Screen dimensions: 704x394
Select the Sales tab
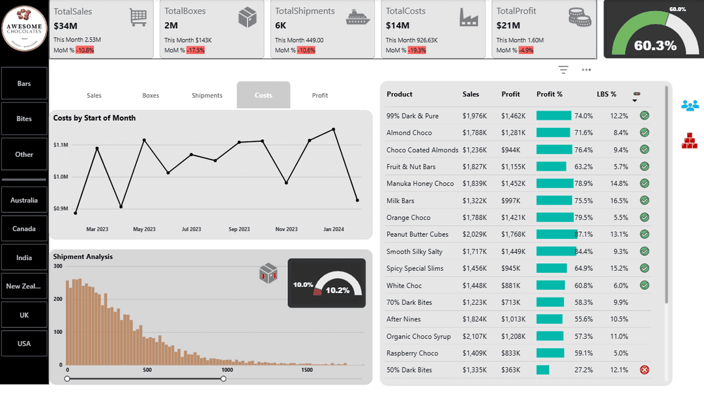tap(94, 95)
